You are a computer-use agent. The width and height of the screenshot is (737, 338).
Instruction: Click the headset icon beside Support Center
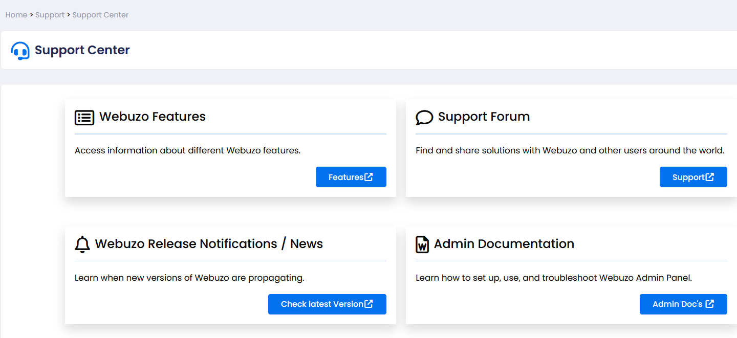pos(20,51)
